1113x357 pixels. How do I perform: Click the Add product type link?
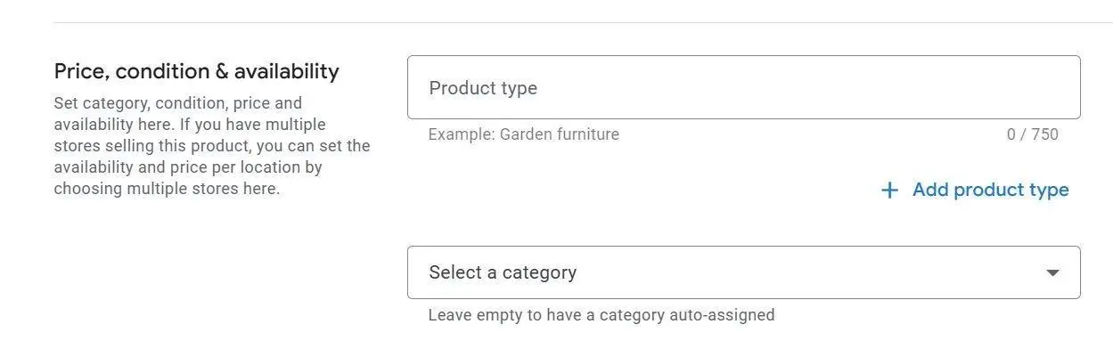click(990, 190)
